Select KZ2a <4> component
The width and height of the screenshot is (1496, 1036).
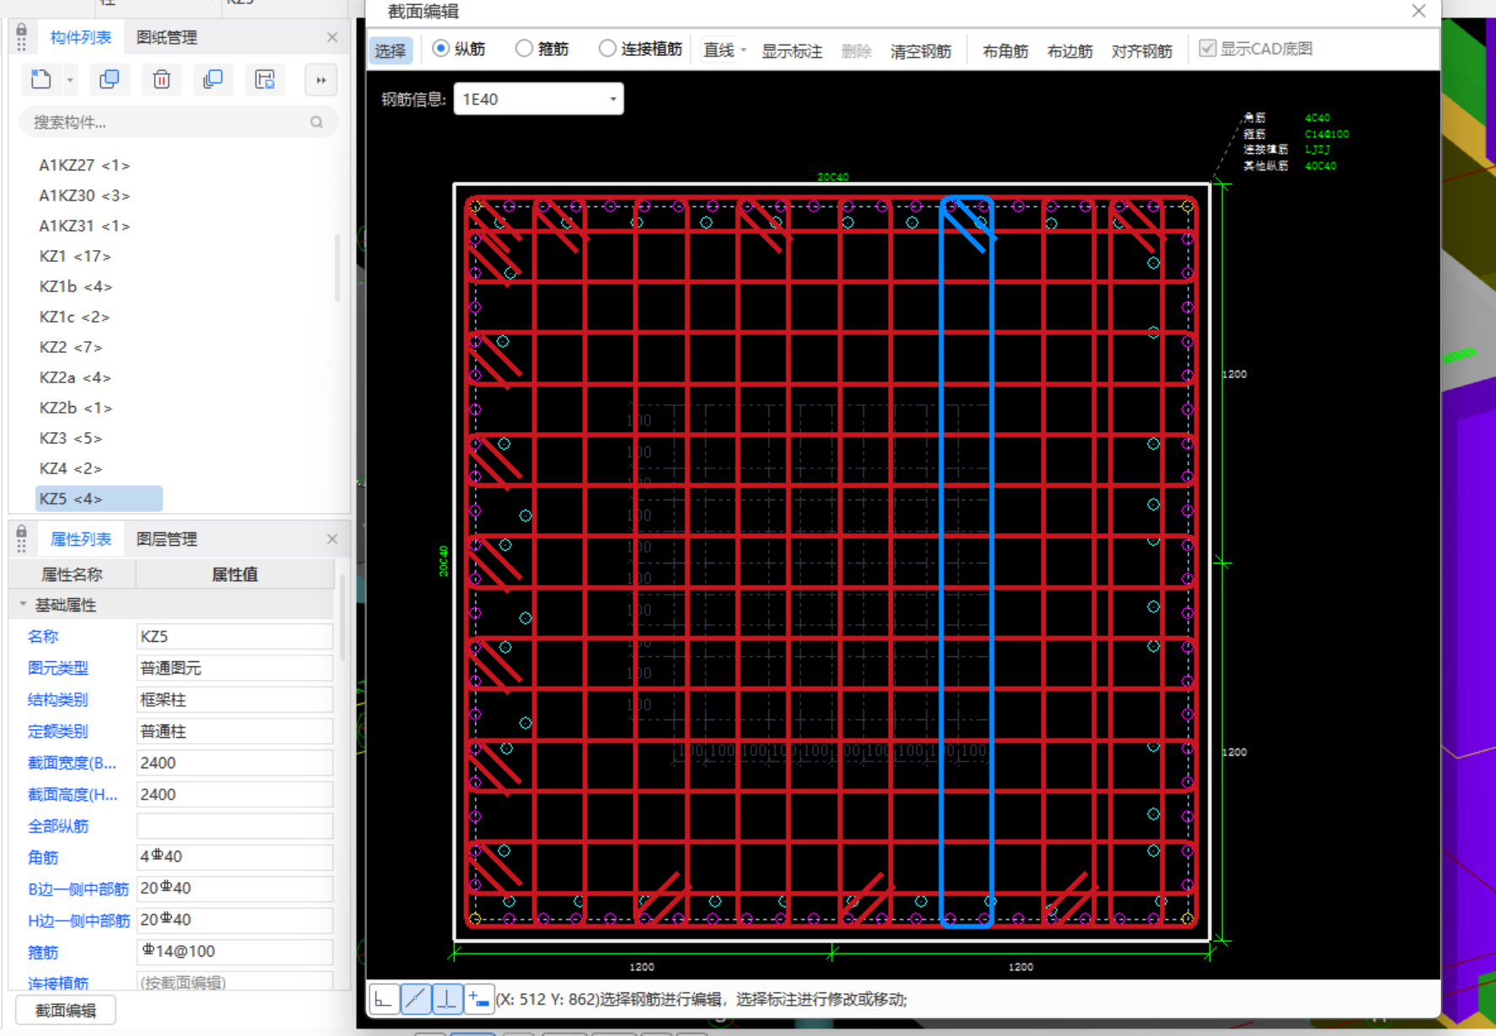(75, 377)
